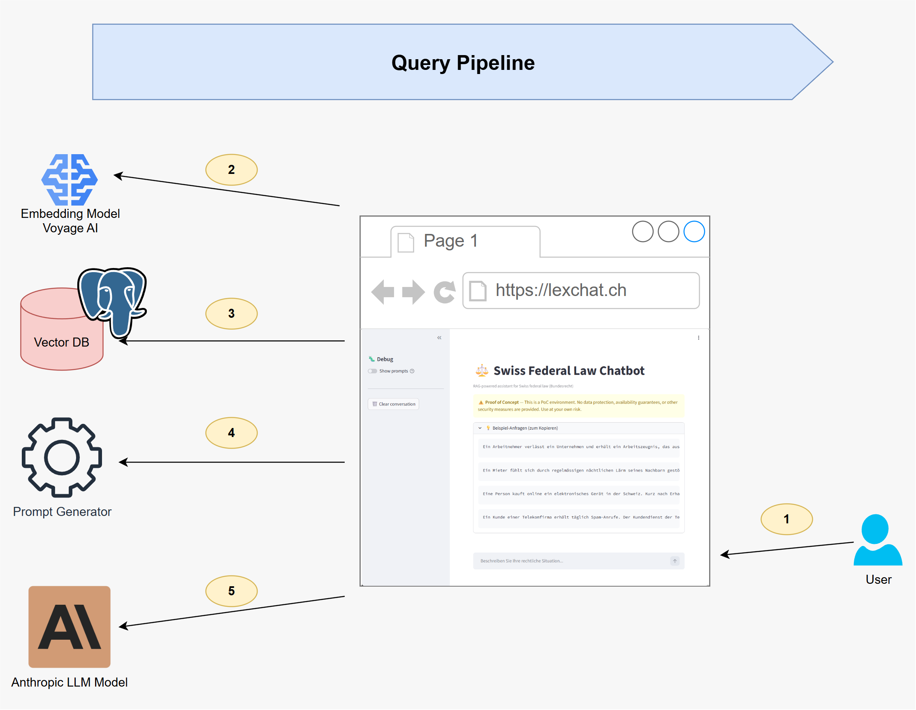Click the Prompt Generator gear icon
Image resolution: width=916 pixels, height=710 pixels.
[63, 459]
